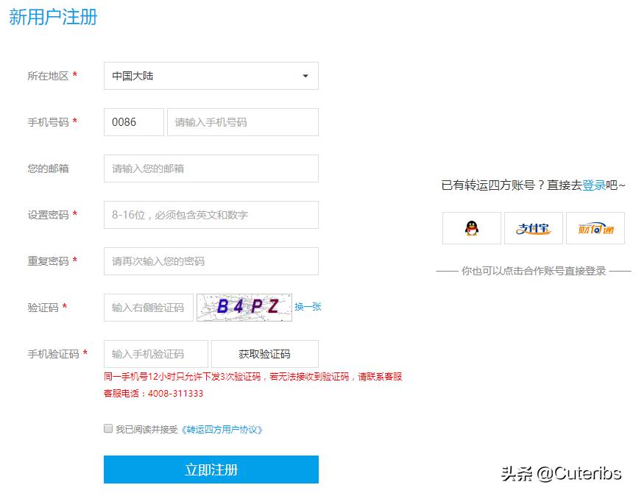Image resolution: width=636 pixels, height=496 pixels.
Task: Check the box to accept the user agreement
Action: coord(108,428)
